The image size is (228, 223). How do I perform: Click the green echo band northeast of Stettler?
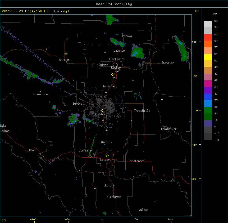tap(181, 48)
